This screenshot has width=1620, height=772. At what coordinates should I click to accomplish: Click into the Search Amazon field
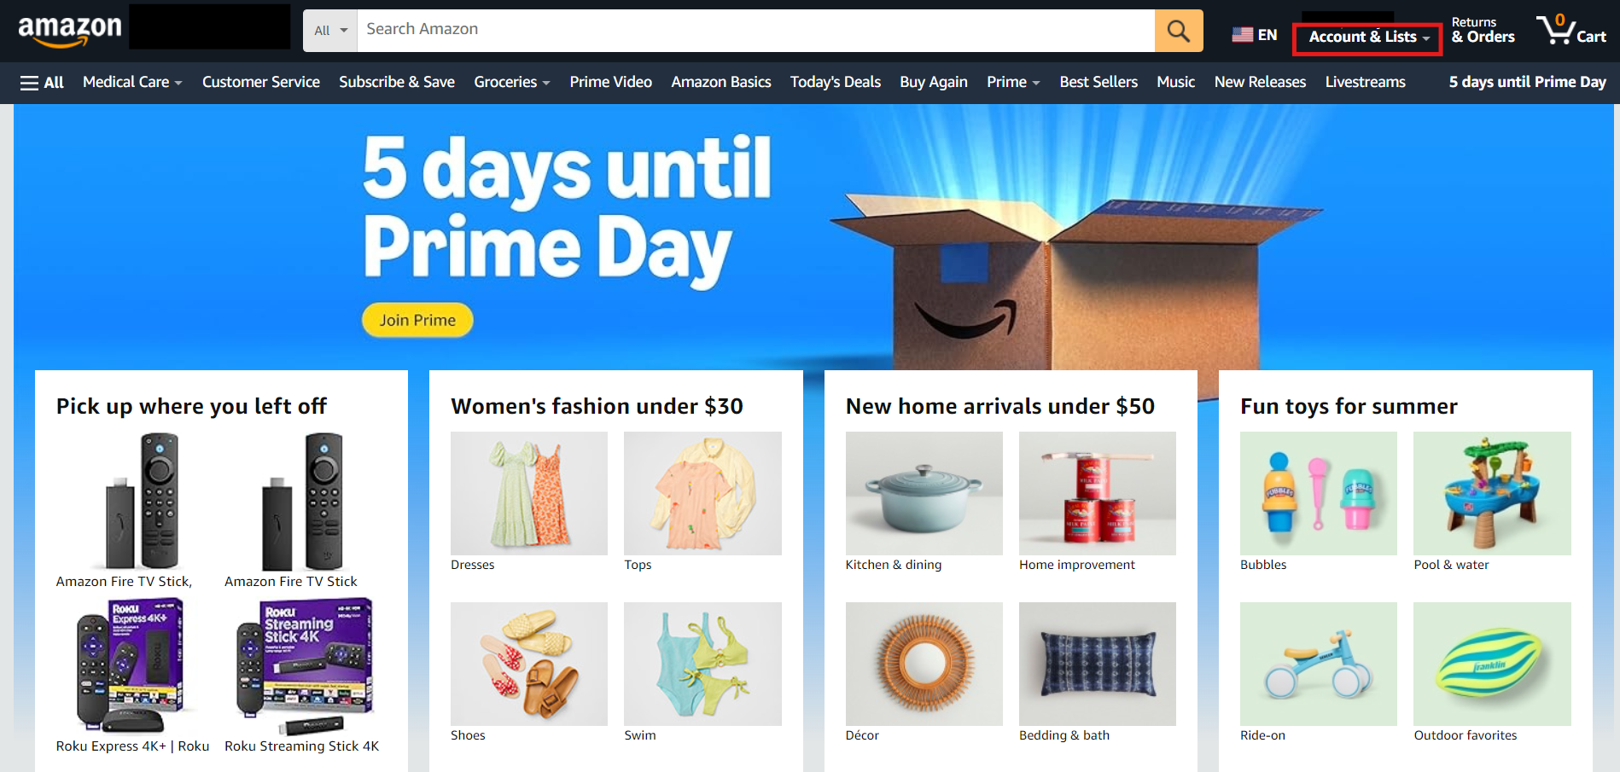pos(755,31)
